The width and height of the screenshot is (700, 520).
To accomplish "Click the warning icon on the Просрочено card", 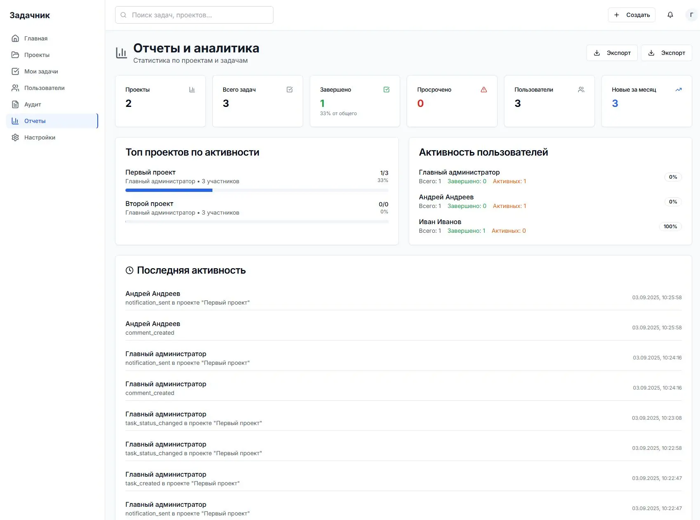I will tap(483, 89).
